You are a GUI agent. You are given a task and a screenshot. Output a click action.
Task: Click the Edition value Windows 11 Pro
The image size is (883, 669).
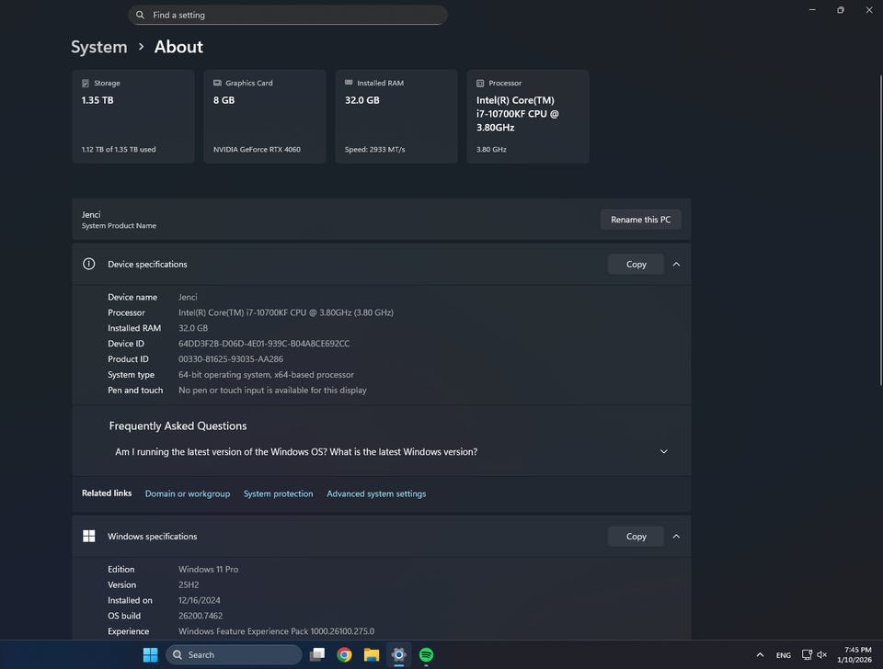[x=209, y=569]
